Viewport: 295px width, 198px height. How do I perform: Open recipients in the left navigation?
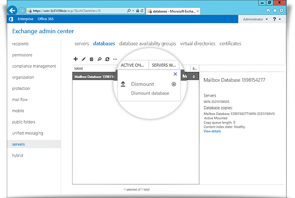point(20,44)
